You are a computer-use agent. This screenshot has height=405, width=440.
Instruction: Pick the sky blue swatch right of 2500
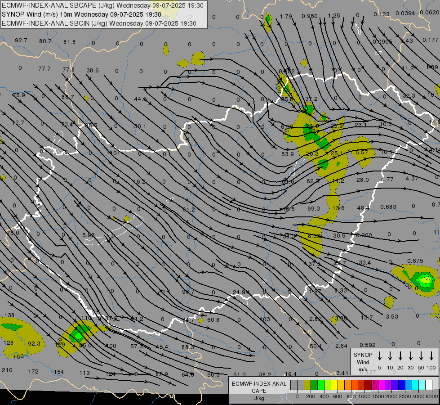409,385
